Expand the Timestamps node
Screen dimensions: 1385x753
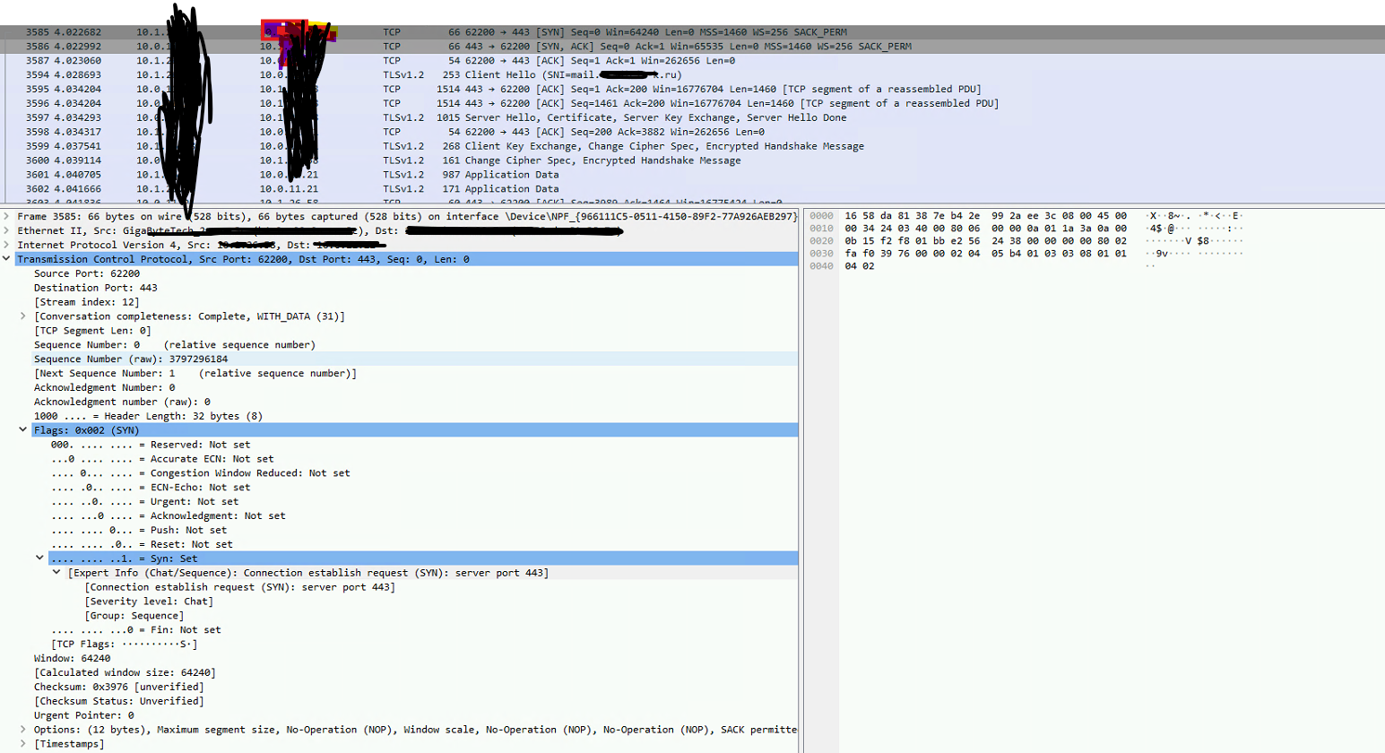(23, 744)
